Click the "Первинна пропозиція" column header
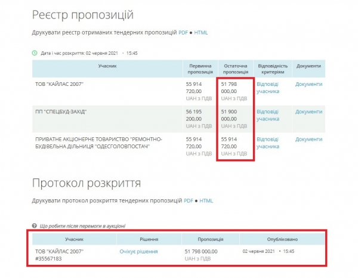 200,69
